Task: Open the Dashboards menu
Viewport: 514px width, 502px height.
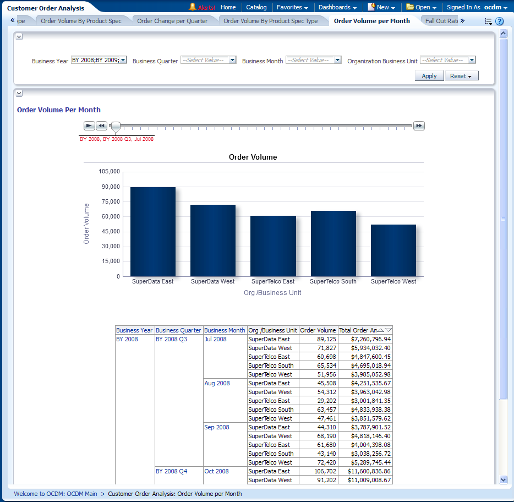Action: tap(337, 7)
